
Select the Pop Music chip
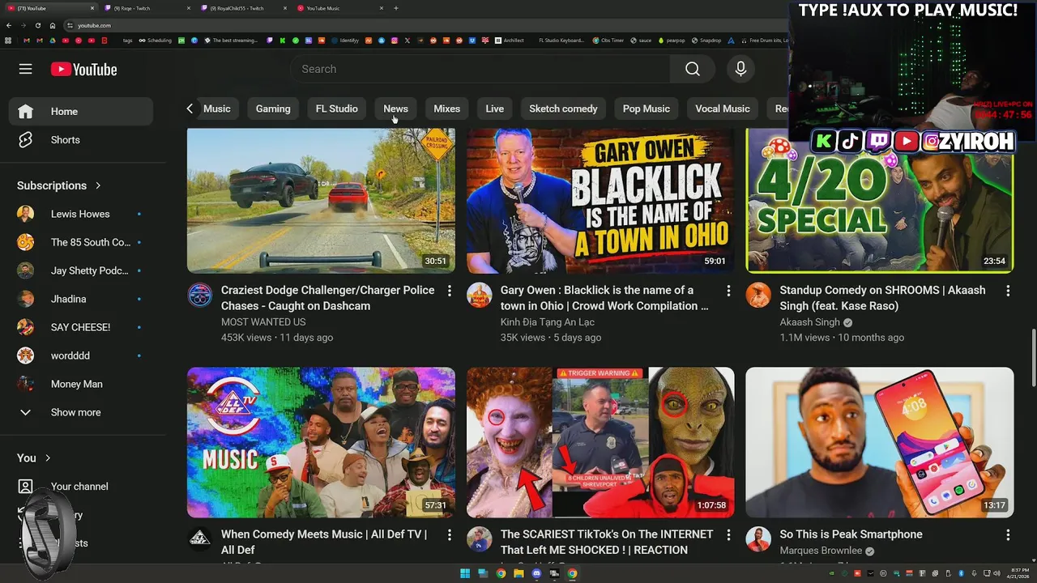(646, 109)
